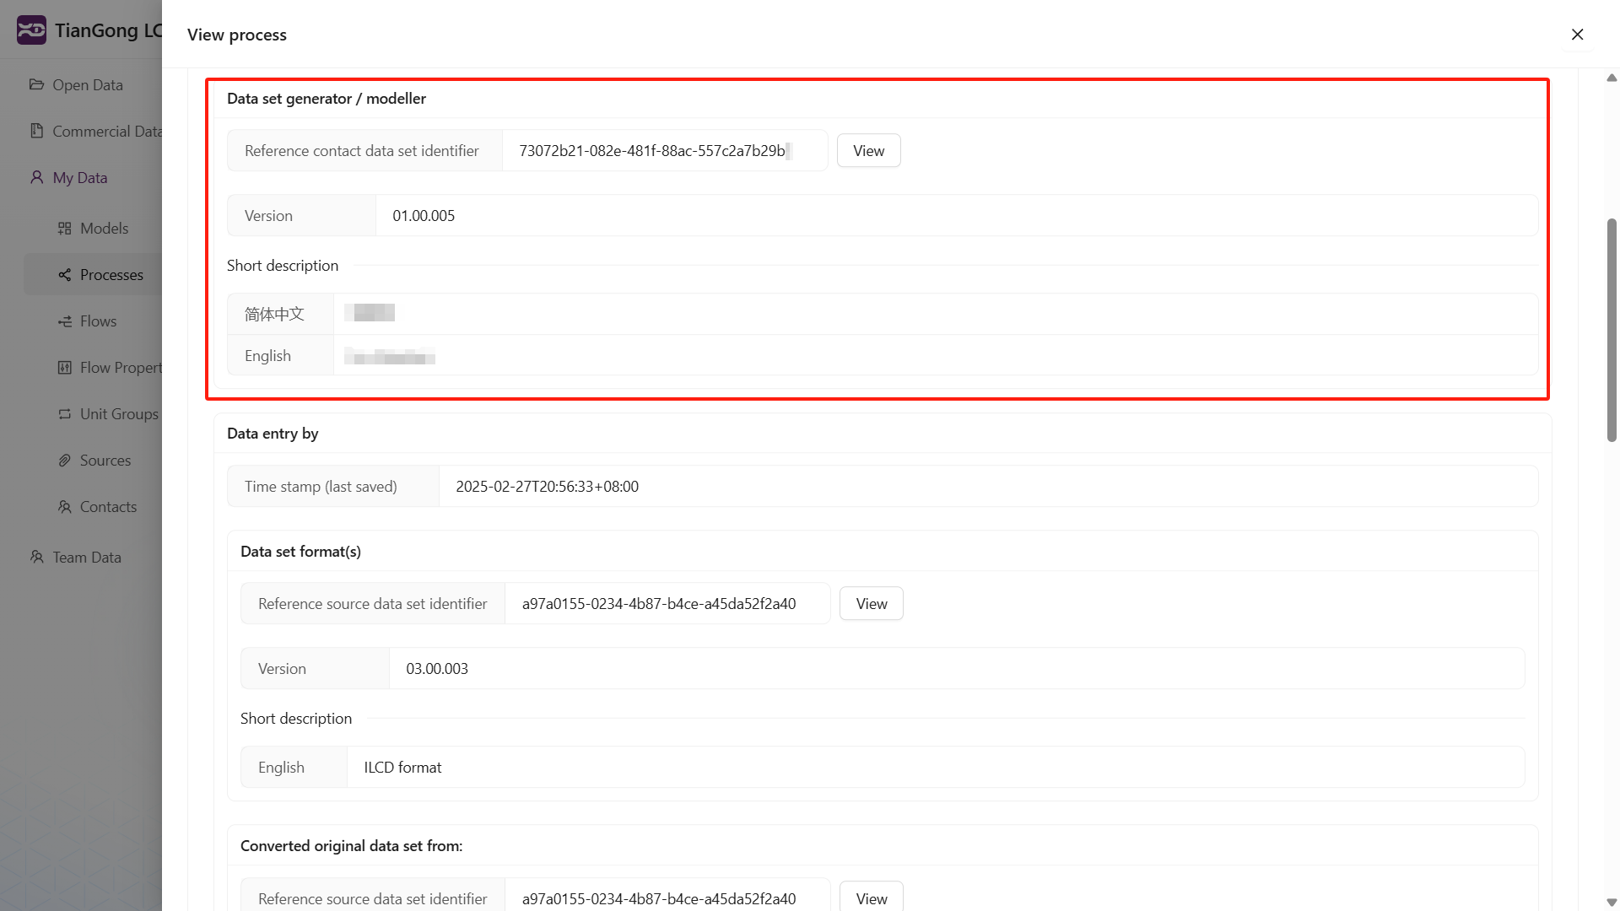Click the Models icon in sidebar
1620x911 pixels.
(64, 229)
